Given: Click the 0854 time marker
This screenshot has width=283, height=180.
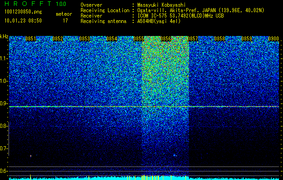Looking at the screenshot, I should [x=112, y=39].
